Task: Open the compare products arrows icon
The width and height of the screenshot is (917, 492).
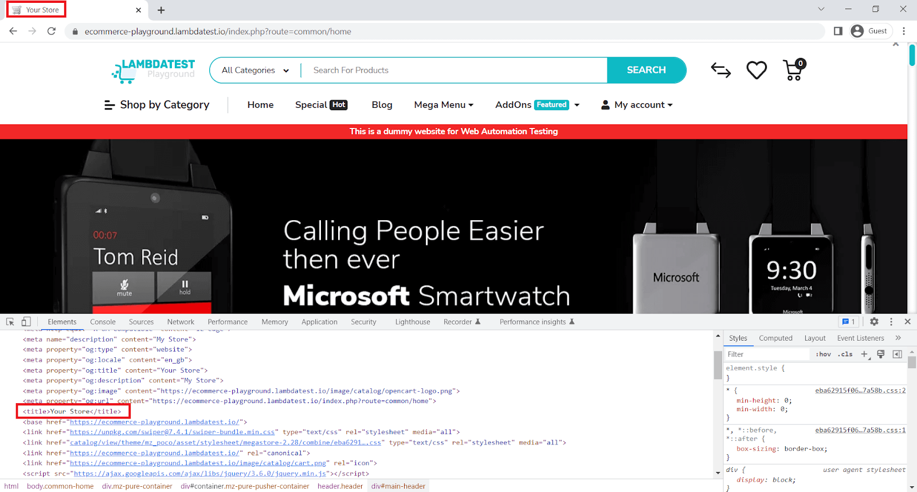Action: (720, 70)
